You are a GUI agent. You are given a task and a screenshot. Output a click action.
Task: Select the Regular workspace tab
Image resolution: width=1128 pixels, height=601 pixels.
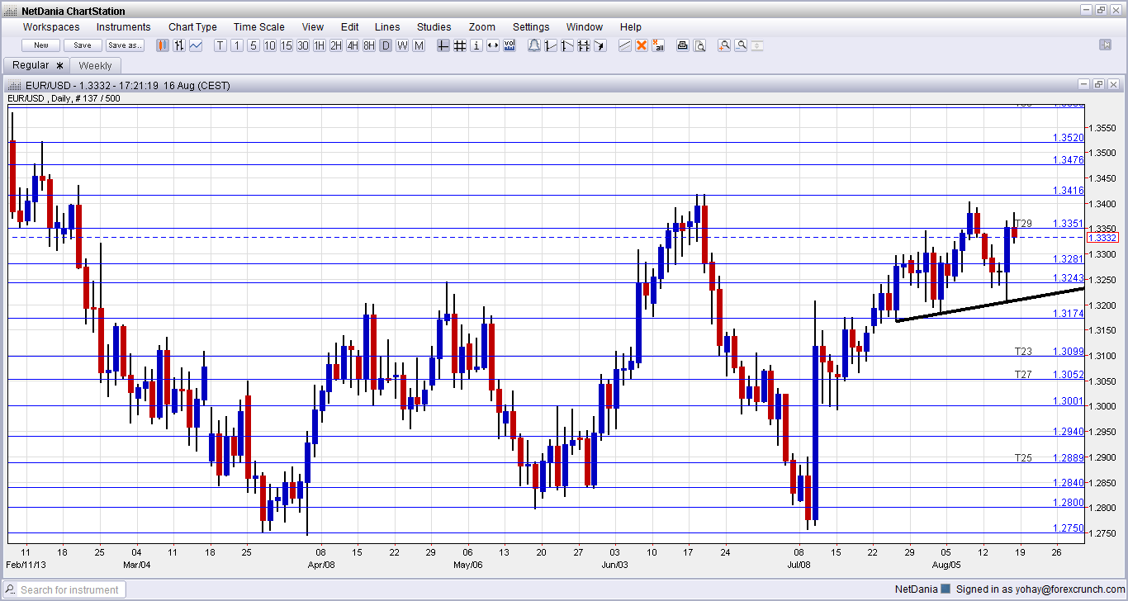coord(37,65)
